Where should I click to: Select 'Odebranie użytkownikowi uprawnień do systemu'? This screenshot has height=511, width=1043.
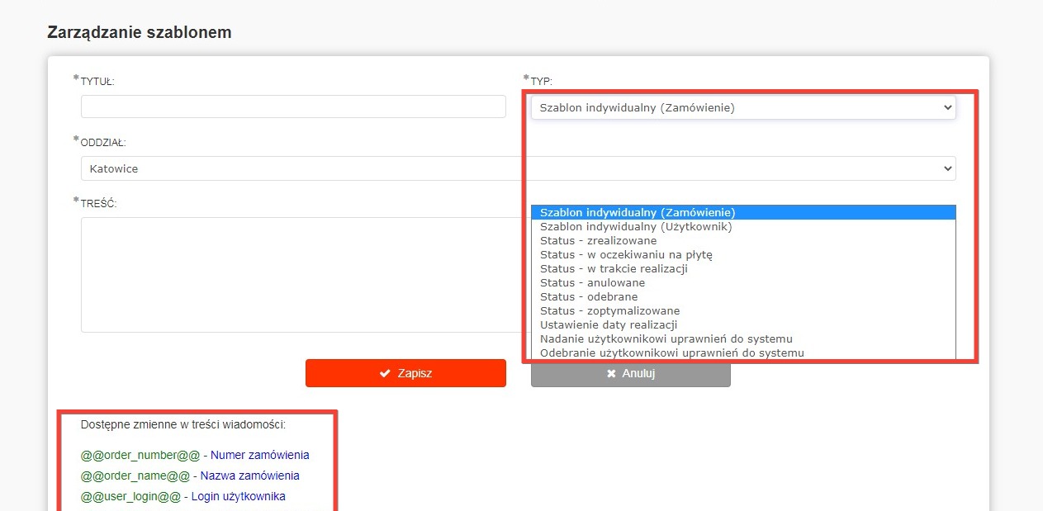(671, 352)
